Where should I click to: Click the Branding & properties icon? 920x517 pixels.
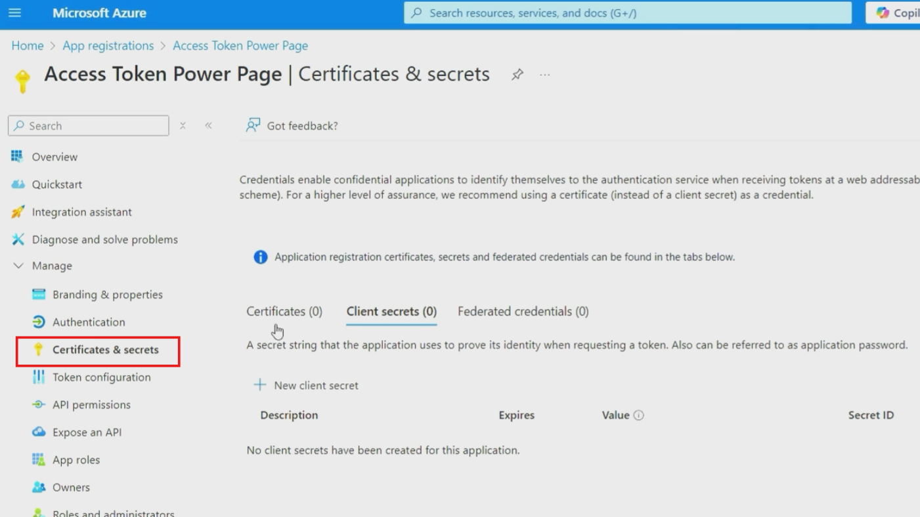coord(39,294)
